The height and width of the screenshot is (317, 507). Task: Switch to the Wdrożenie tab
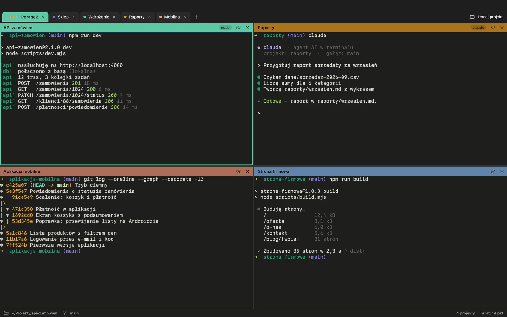point(99,17)
